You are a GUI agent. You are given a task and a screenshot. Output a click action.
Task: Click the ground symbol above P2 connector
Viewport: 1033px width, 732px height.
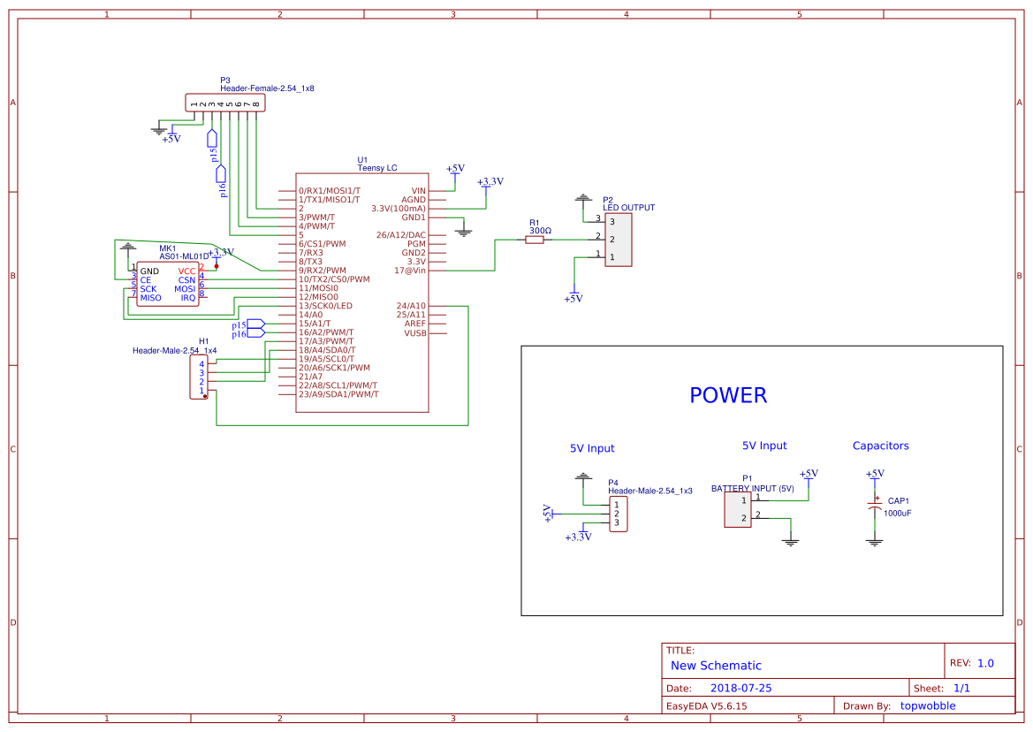point(582,196)
